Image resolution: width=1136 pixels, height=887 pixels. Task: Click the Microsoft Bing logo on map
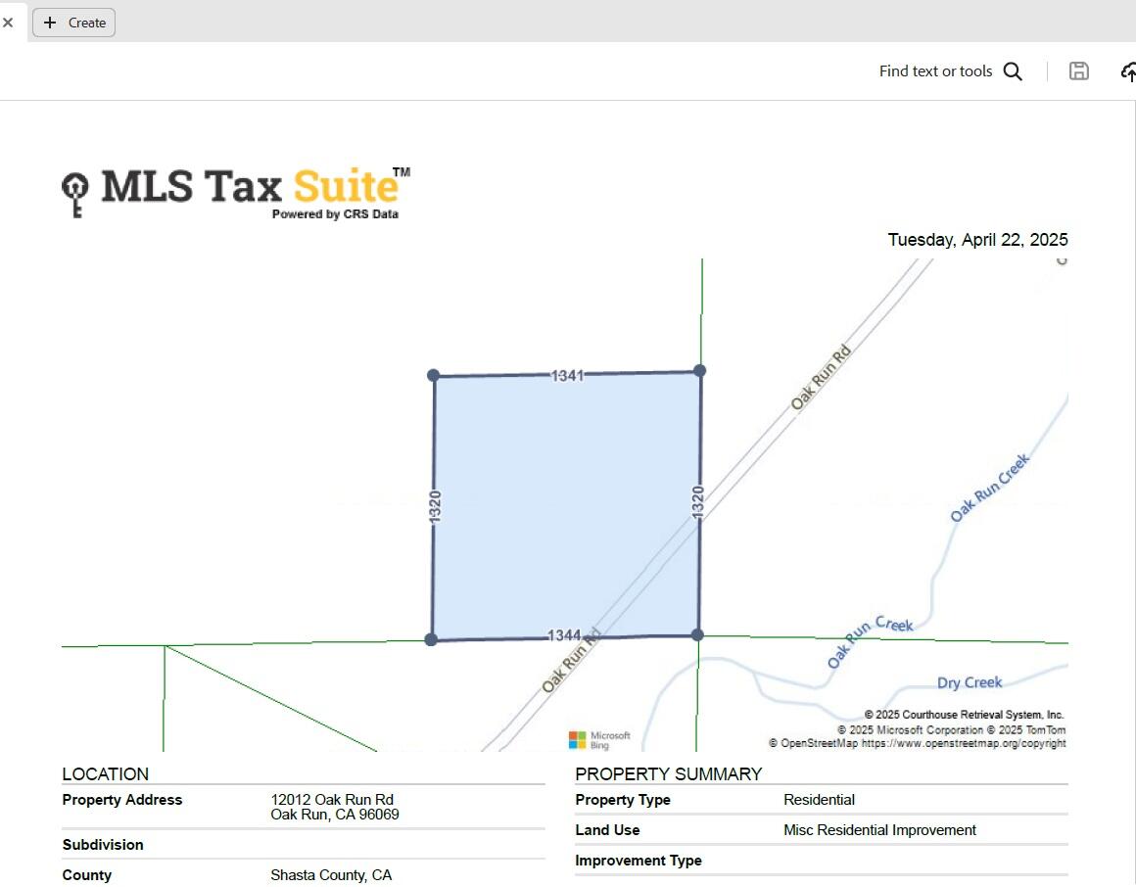[599, 739]
